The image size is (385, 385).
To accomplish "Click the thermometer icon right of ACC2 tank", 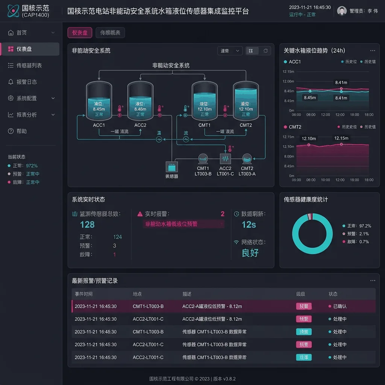I will pyautogui.click(x=159, y=108).
